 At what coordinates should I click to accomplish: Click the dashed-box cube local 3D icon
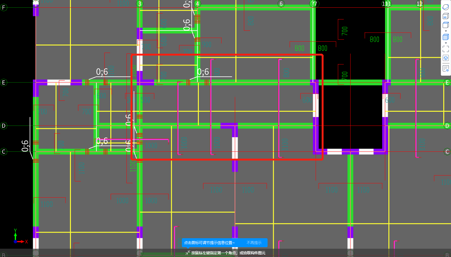(446, 58)
